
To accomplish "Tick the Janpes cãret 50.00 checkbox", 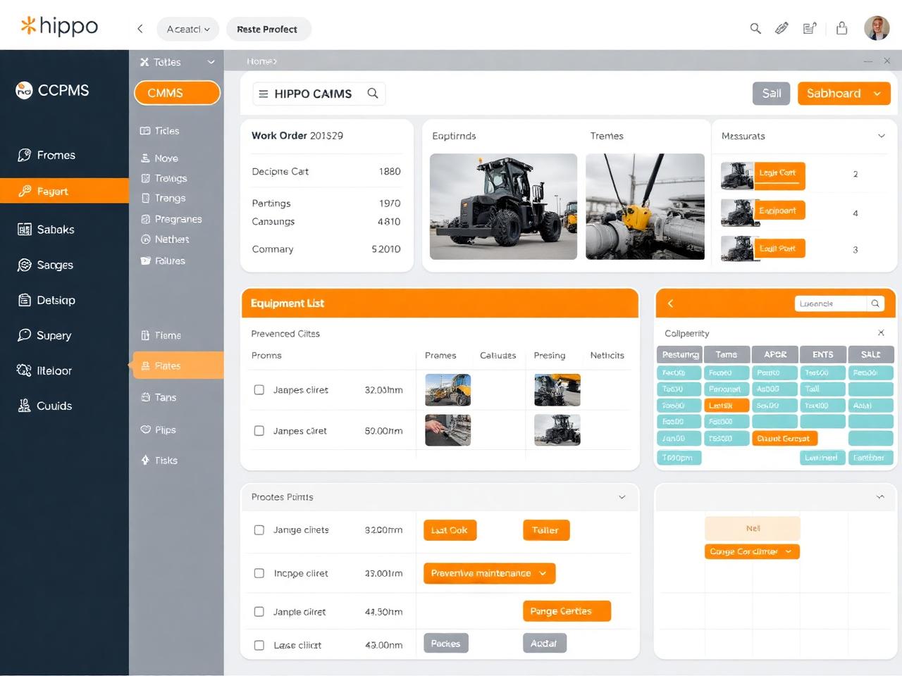I will coord(259,430).
